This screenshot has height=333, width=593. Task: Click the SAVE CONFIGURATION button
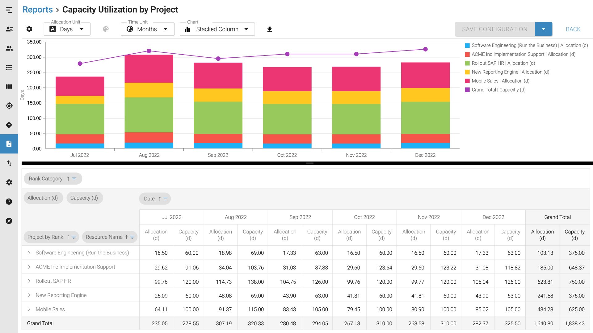494,29
